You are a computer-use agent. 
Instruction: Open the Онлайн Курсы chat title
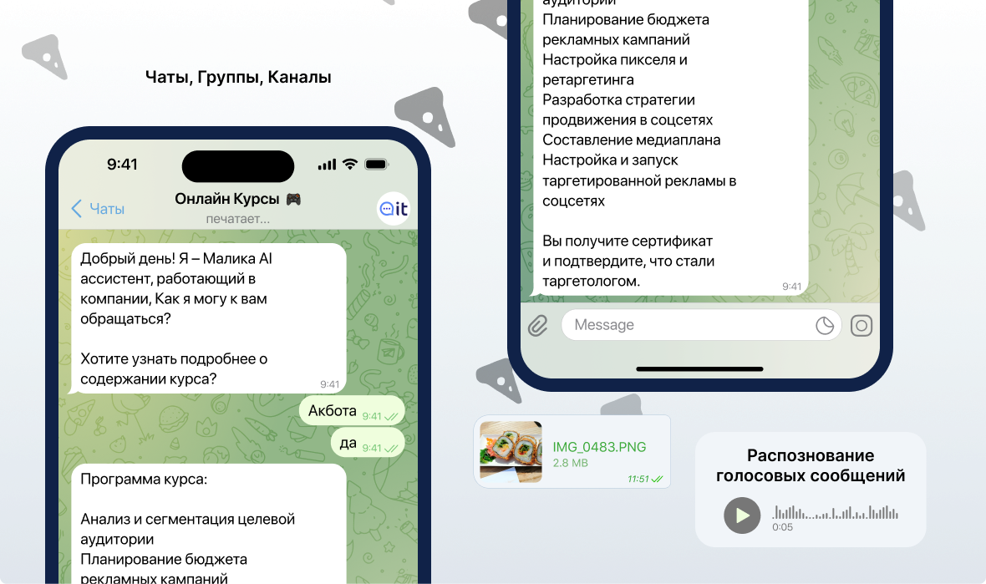[x=237, y=200]
